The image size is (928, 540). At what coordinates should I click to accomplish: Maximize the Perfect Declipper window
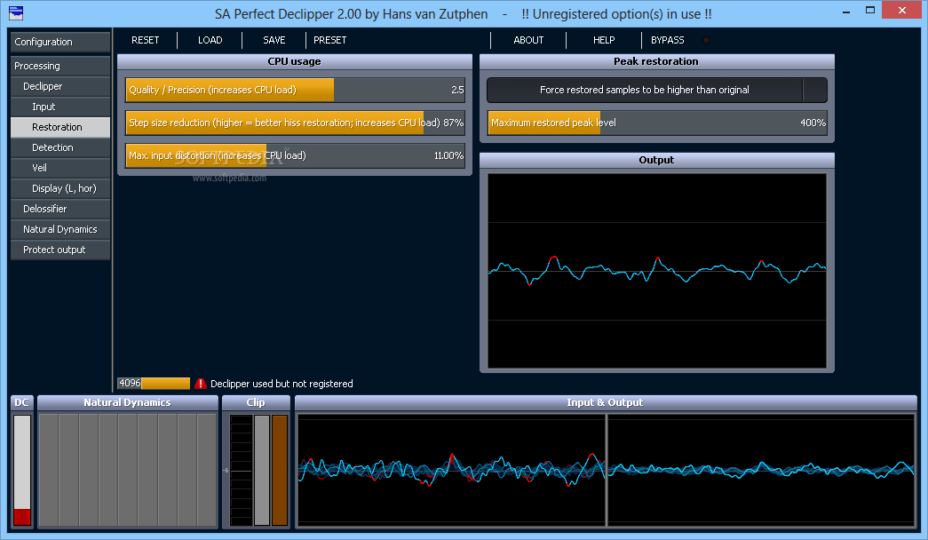click(x=870, y=11)
